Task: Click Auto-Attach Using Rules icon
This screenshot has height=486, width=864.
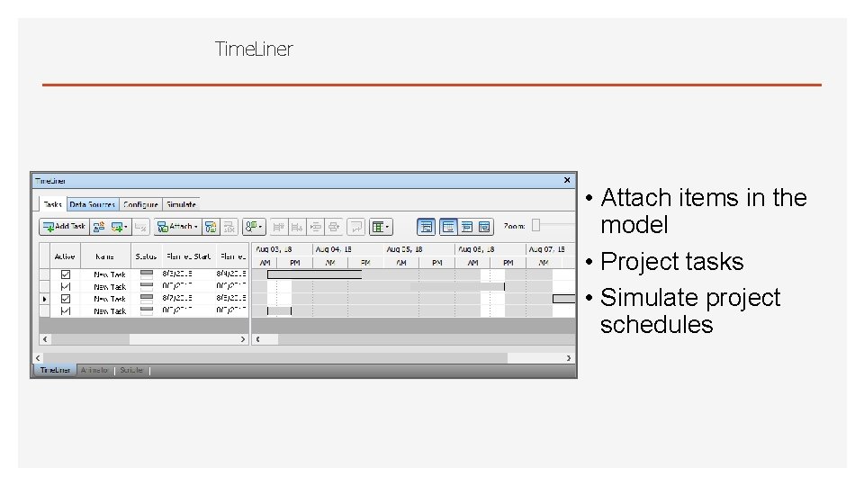Action: click(211, 227)
